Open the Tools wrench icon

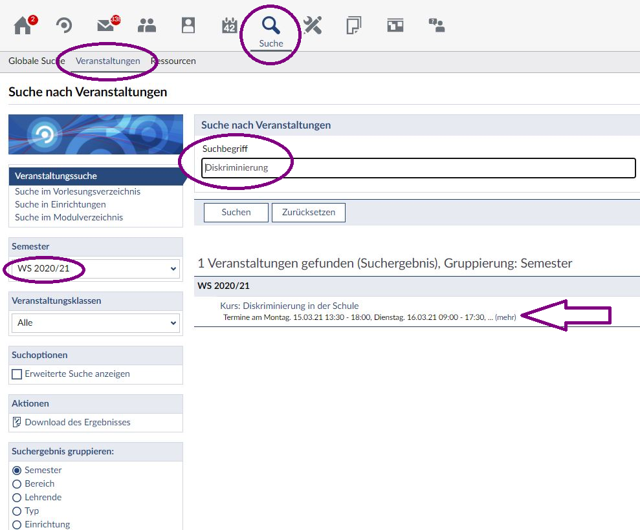[x=313, y=25]
